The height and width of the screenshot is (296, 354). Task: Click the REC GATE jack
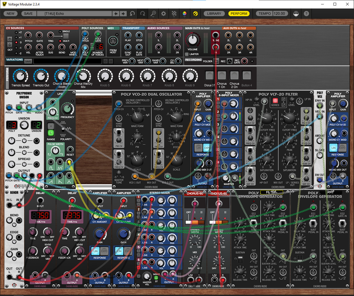[x=244, y=61]
